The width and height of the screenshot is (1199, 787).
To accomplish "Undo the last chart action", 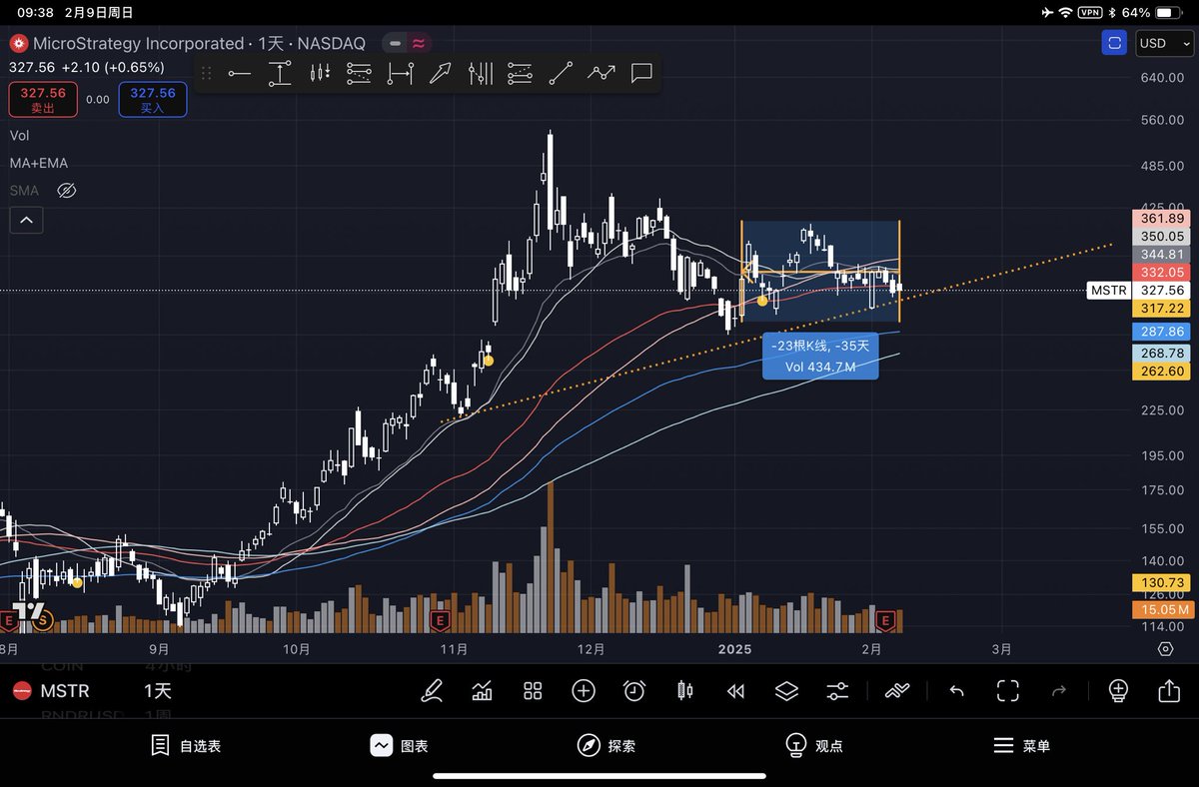I will point(956,691).
